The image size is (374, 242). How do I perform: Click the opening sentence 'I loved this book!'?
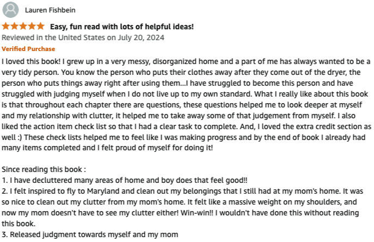tap(31, 61)
